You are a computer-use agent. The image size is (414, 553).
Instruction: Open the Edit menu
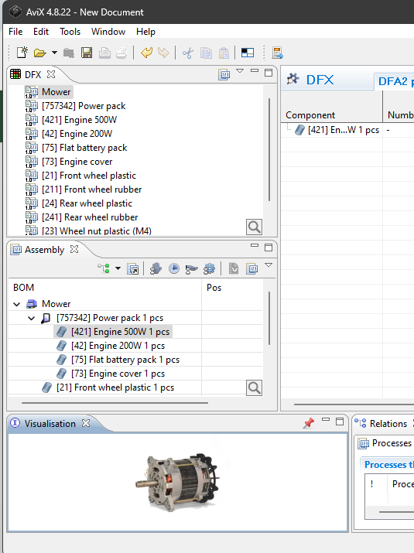(41, 32)
